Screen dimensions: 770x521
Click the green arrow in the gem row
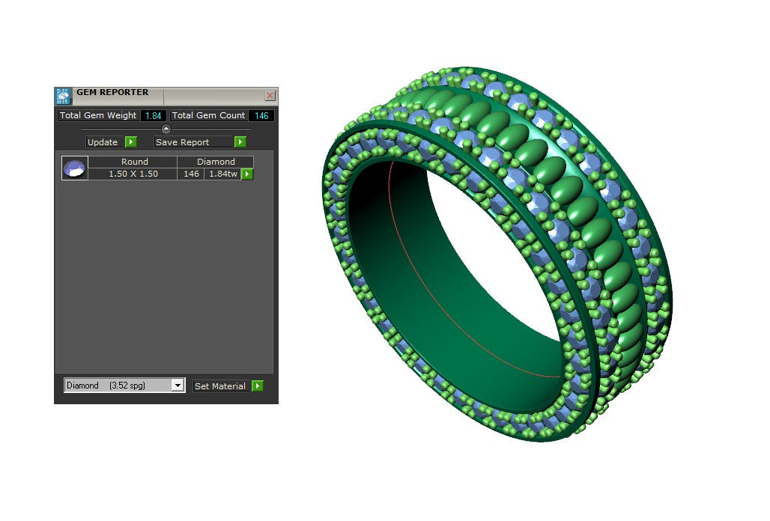click(246, 174)
